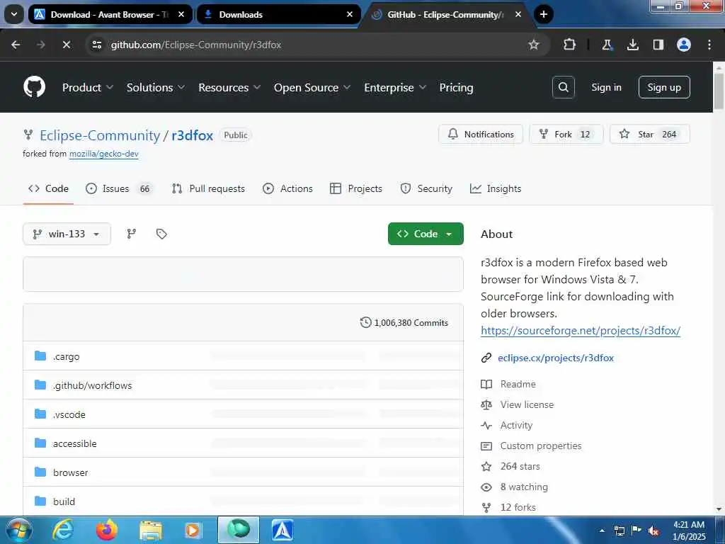Open the Eclipse-Community owner link
Viewport: 725px width, 544px height.
[x=100, y=135]
